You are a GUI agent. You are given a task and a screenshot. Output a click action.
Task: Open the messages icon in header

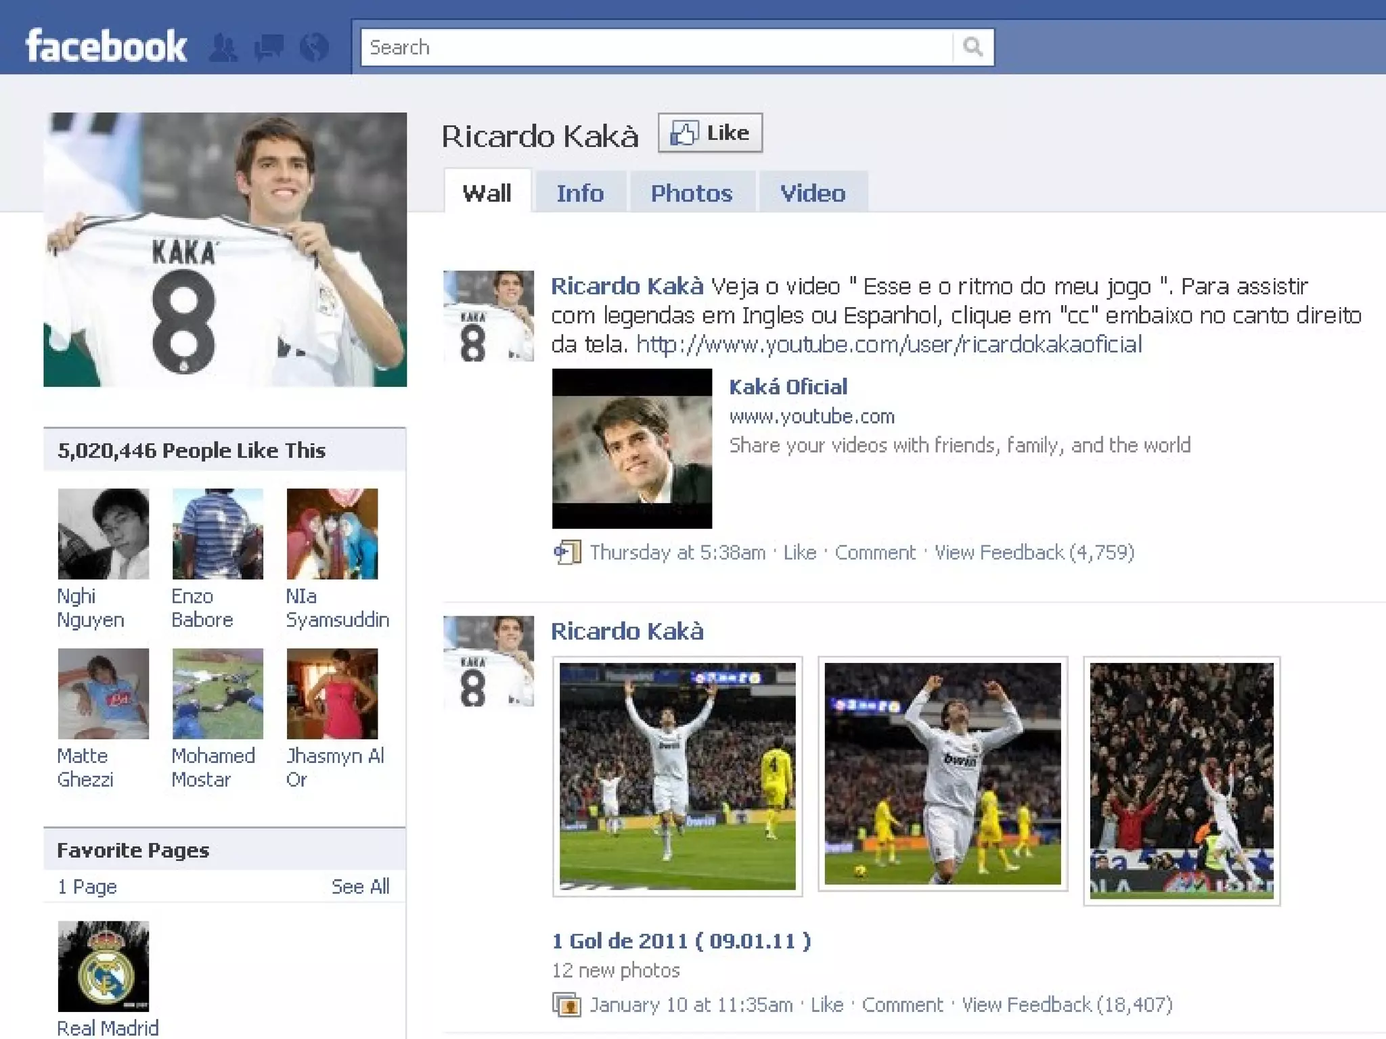point(269,47)
